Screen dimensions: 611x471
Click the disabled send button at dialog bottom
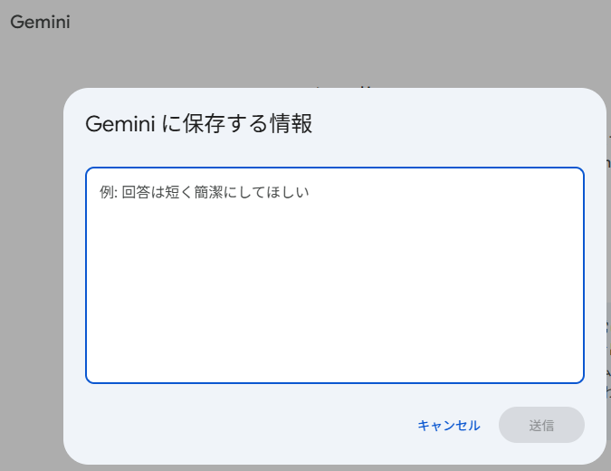click(x=541, y=426)
